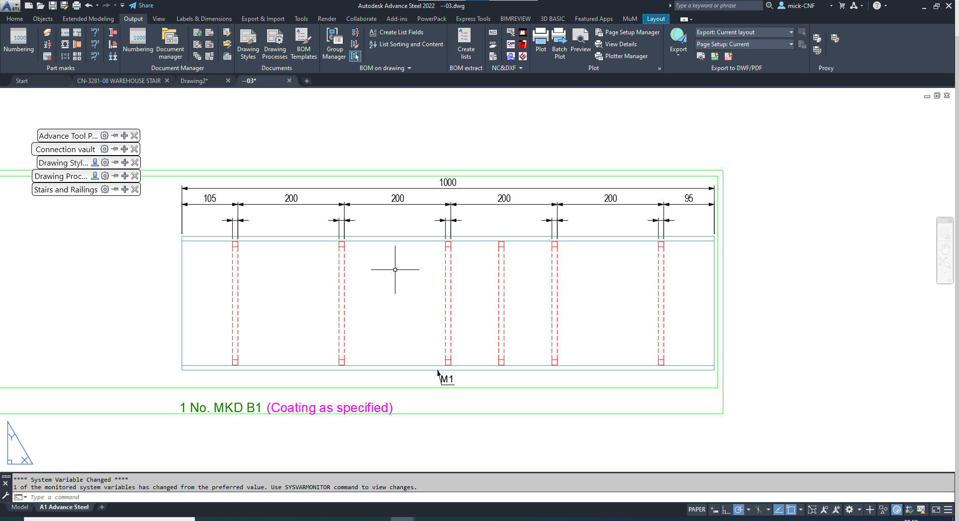Image resolution: width=959 pixels, height=521 pixels.
Task: Open the Create lists tool
Action: point(465,44)
